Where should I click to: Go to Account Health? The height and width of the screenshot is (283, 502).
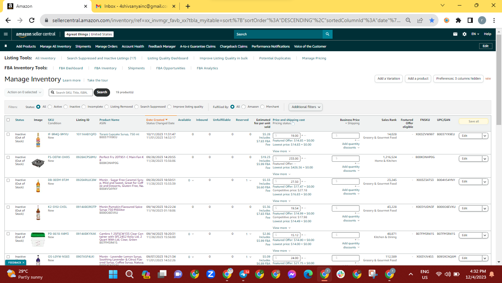tap(133, 46)
